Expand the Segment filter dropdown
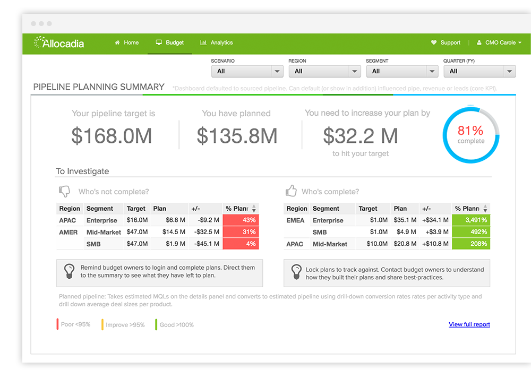 [402, 72]
